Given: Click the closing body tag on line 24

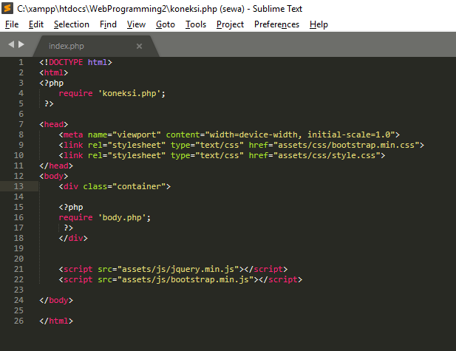Looking at the screenshot, I should (x=56, y=300).
